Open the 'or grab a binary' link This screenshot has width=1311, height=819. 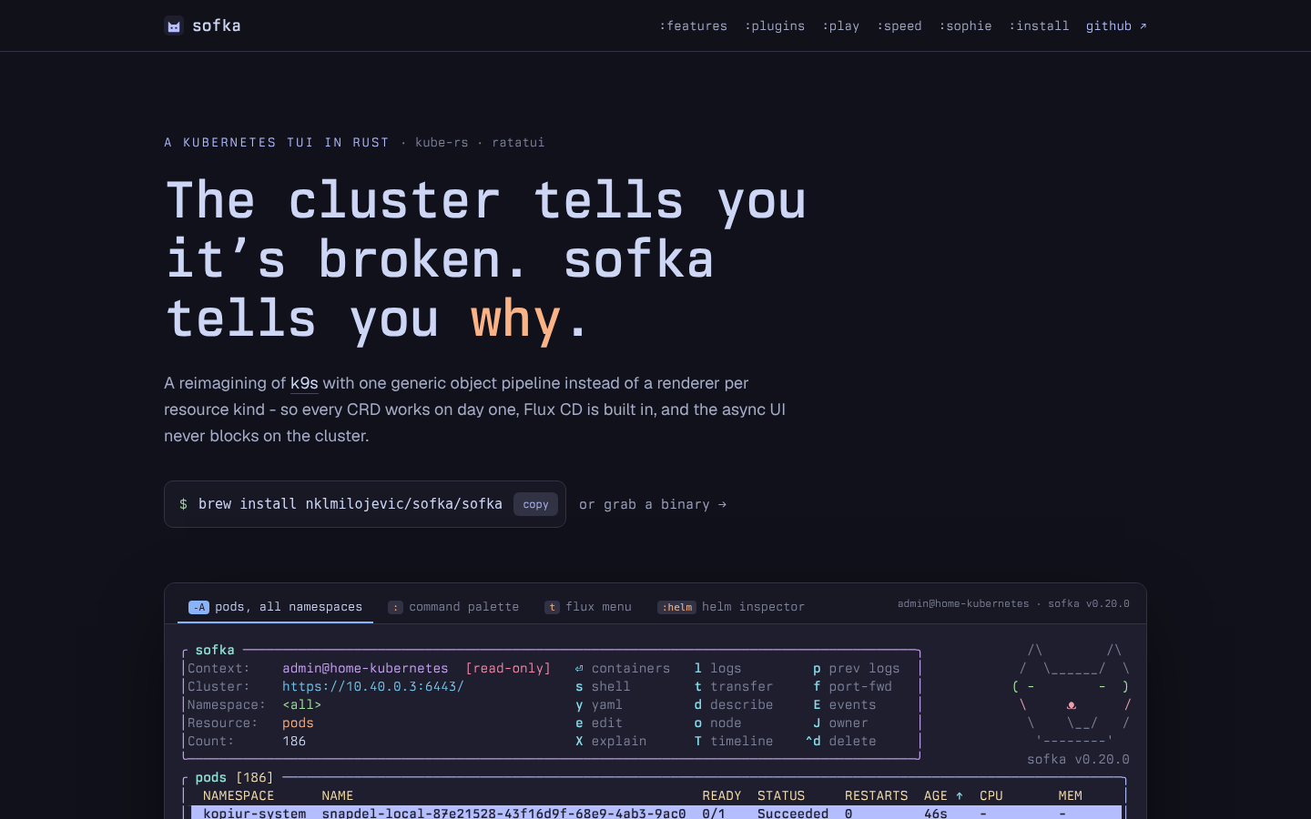653,504
